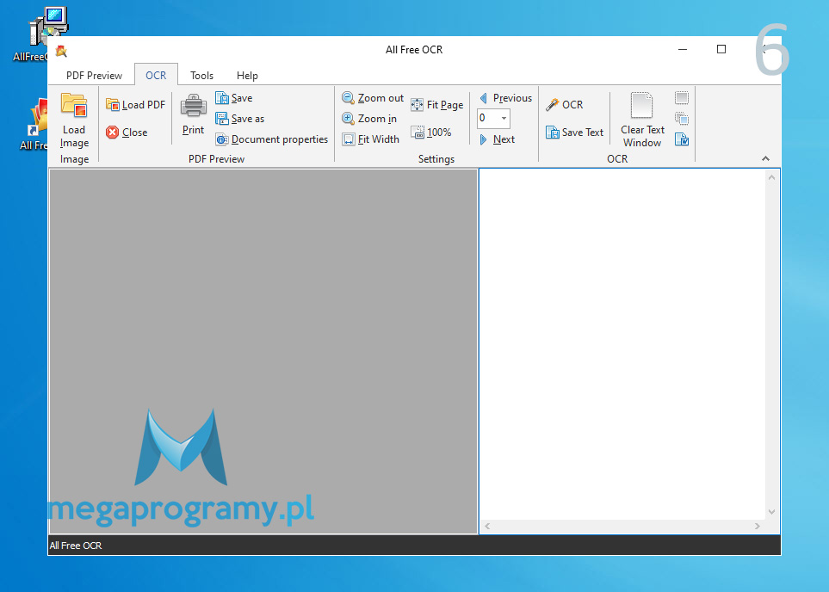The image size is (829, 592).
Task: Choose Save as in the ribbon
Action: pos(239,119)
